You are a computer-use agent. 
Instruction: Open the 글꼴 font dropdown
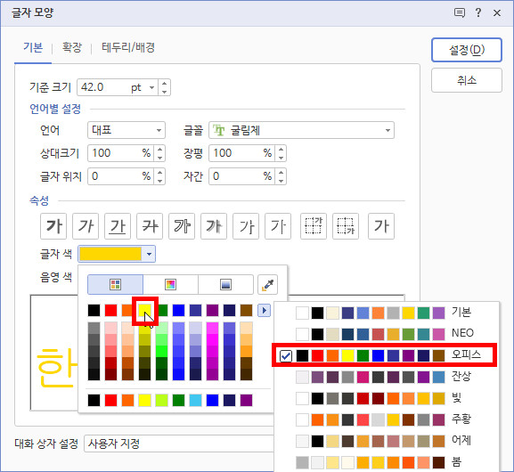point(302,130)
